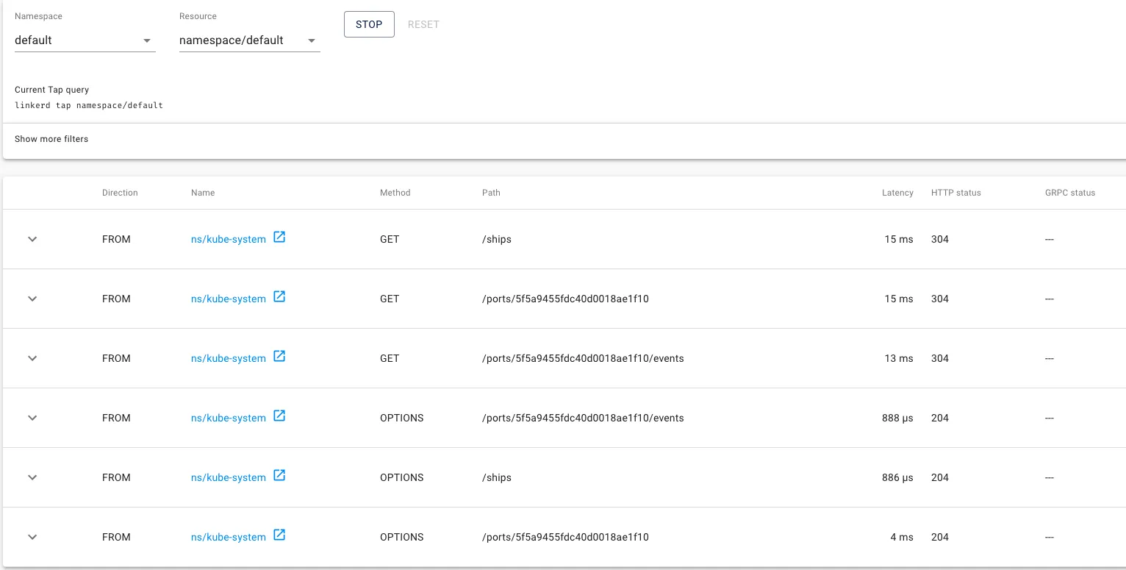Open ns/kube-system link in OPTIONS 888 µs row
Image resolution: width=1126 pixels, height=570 pixels.
(x=229, y=418)
